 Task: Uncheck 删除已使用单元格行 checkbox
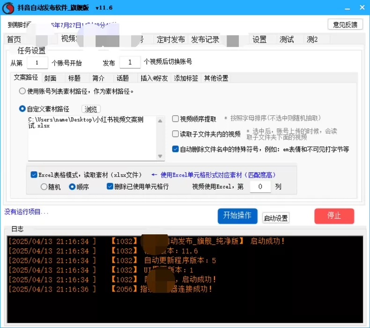click(x=110, y=186)
